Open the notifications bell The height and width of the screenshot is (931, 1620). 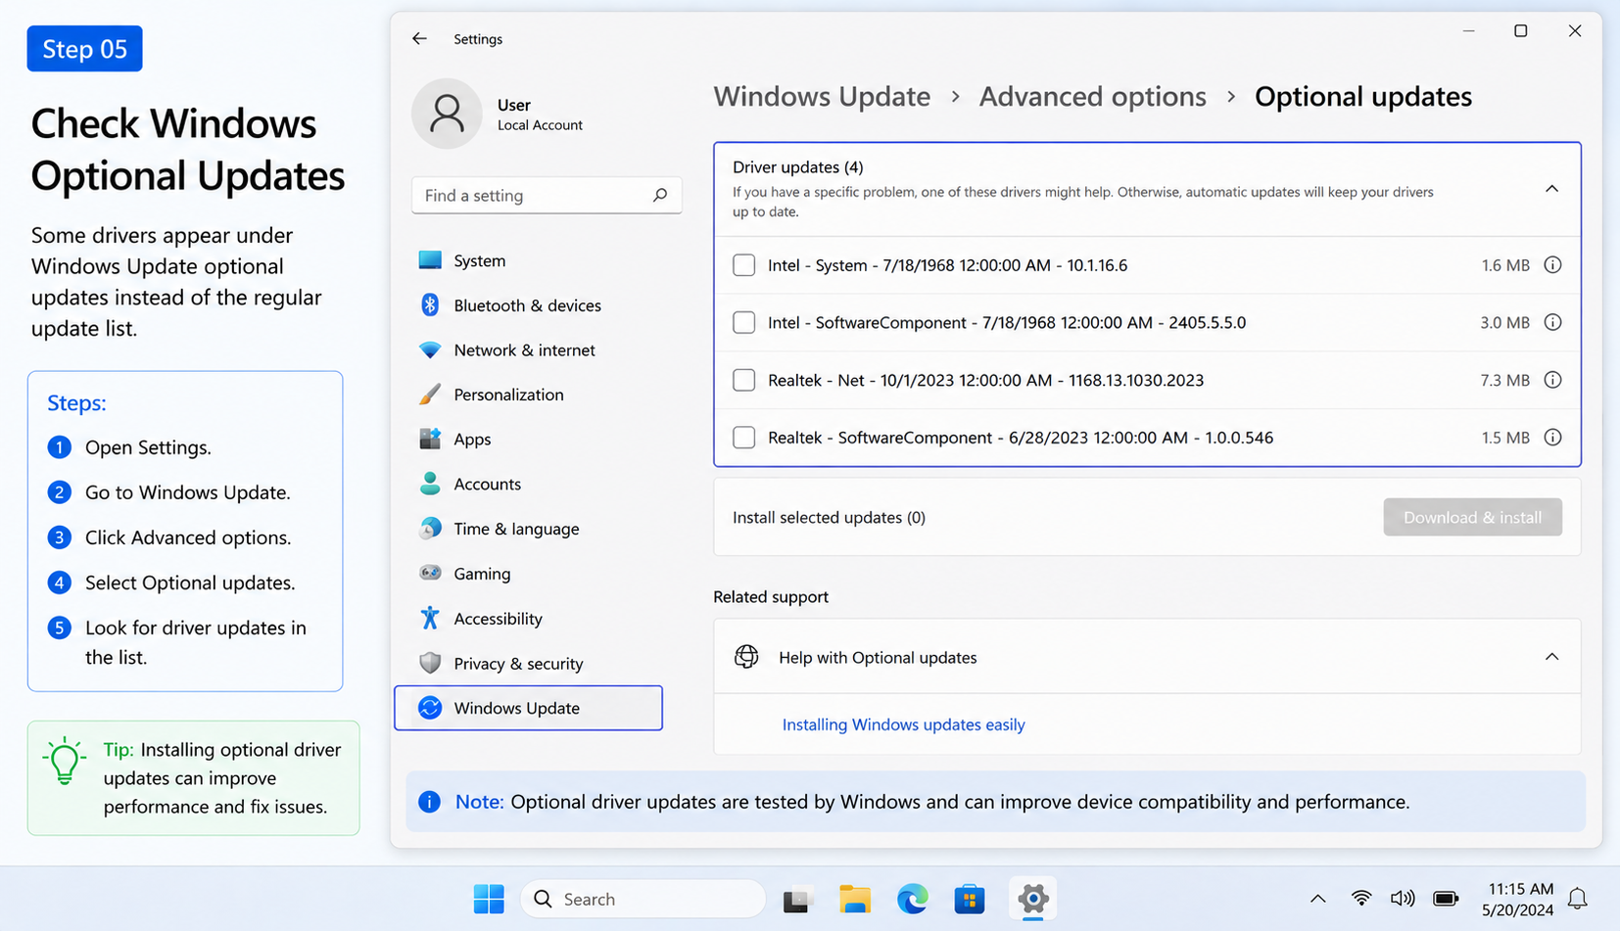pyautogui.click(x=1577, y=899)
